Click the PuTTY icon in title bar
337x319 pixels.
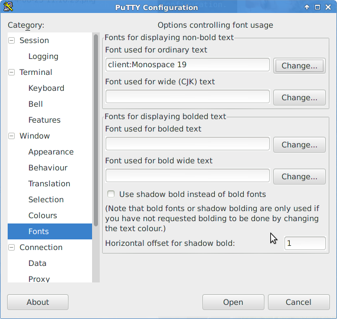[x=8, y=6]
